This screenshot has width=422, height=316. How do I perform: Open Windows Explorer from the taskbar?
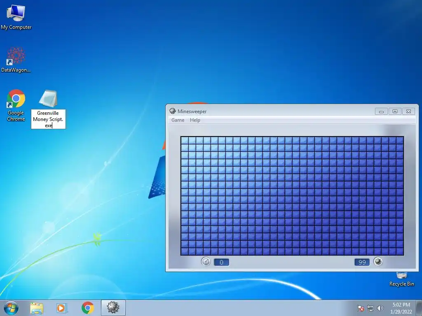(x=37, y=308)
